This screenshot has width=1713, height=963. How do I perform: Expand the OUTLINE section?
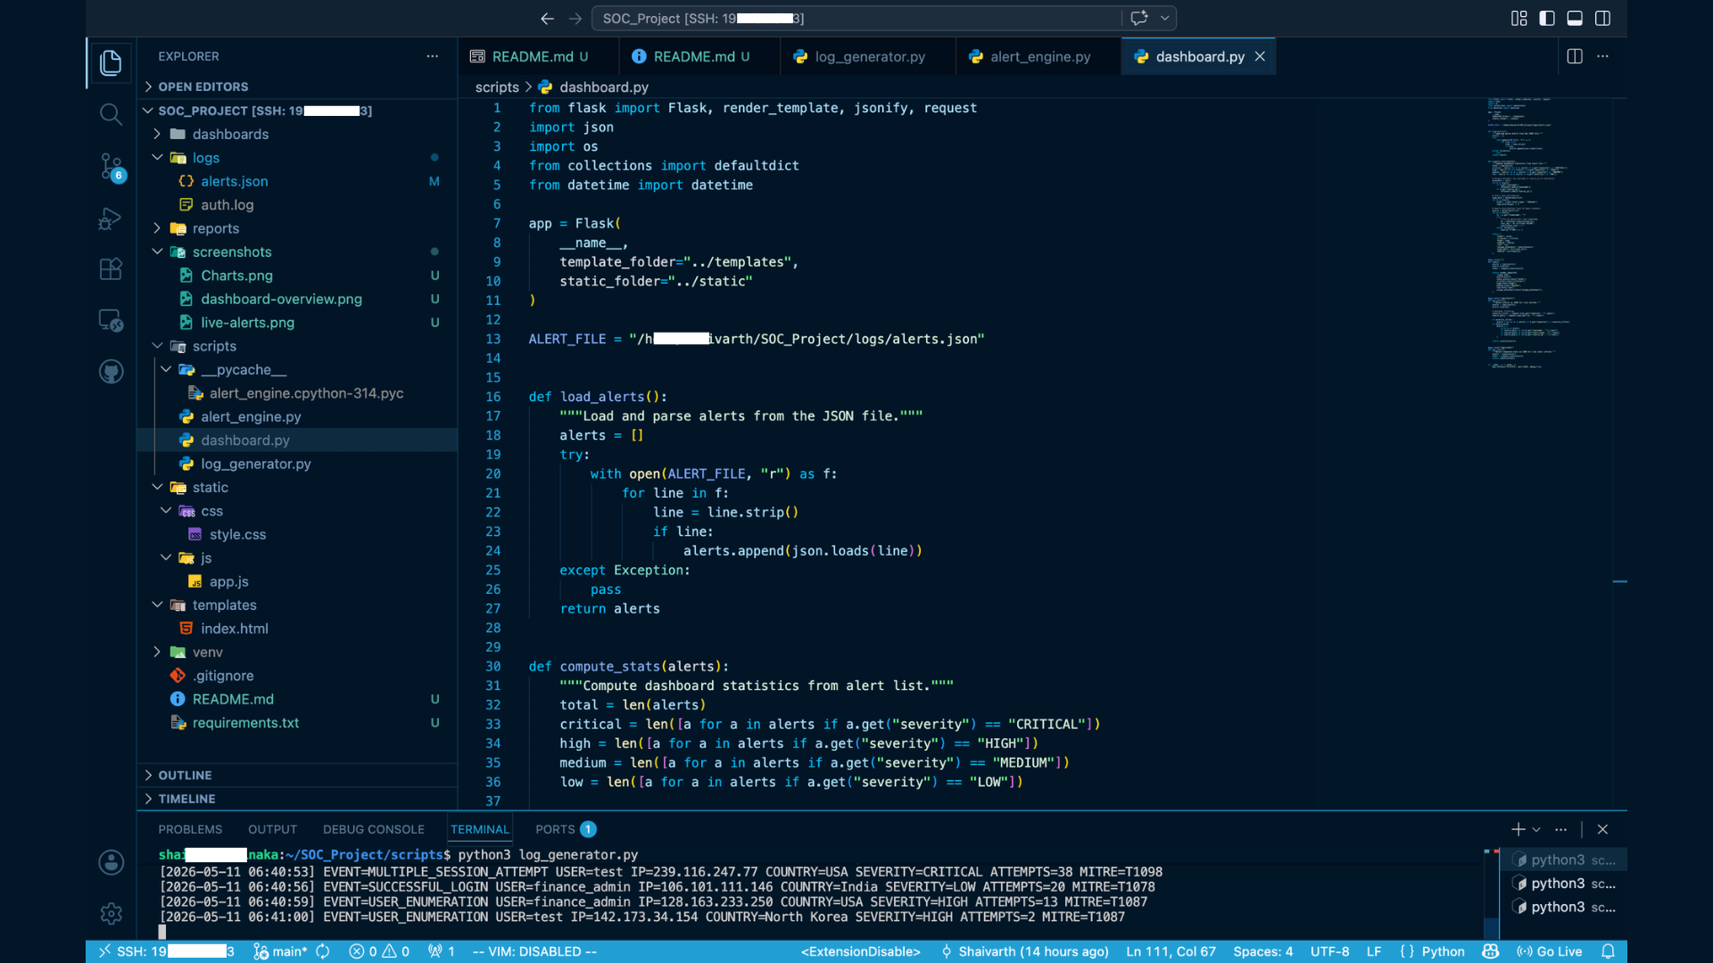point(185,775)
